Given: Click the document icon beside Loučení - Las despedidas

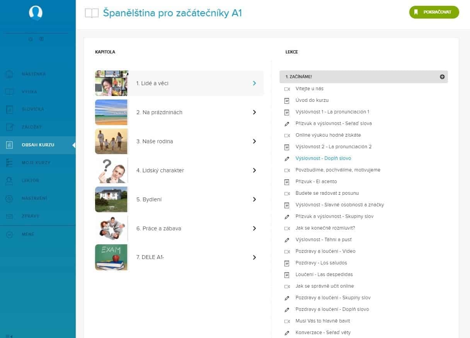Looking at the screenshot, I should point(287,275).
